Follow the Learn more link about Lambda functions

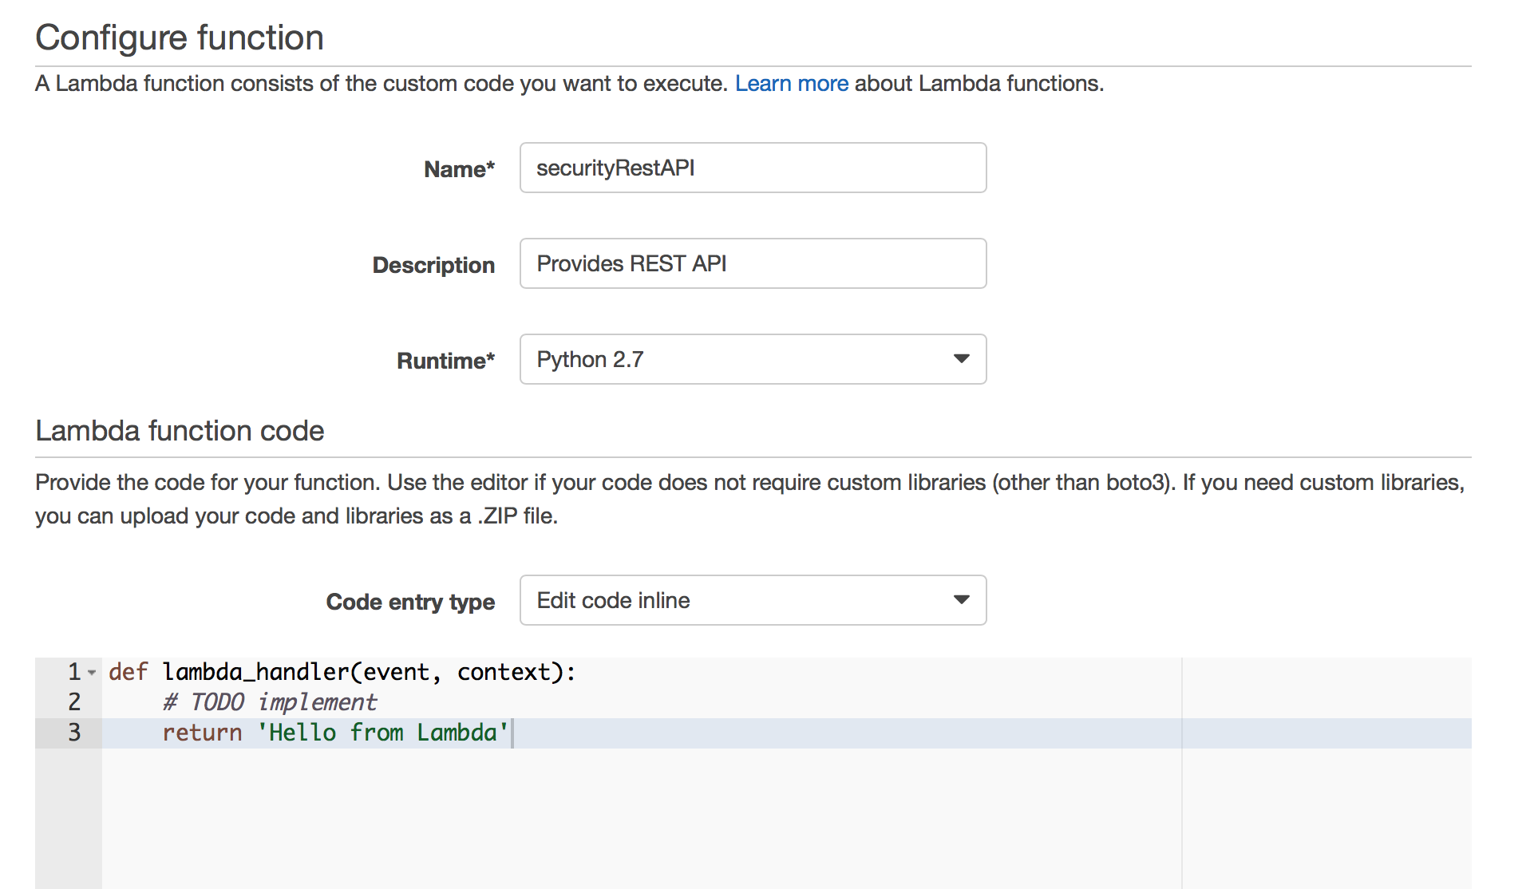791,84
